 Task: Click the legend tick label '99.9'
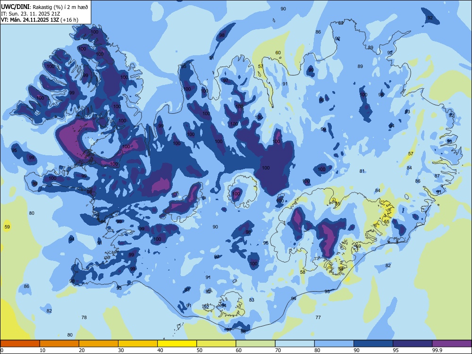point(437,350)
